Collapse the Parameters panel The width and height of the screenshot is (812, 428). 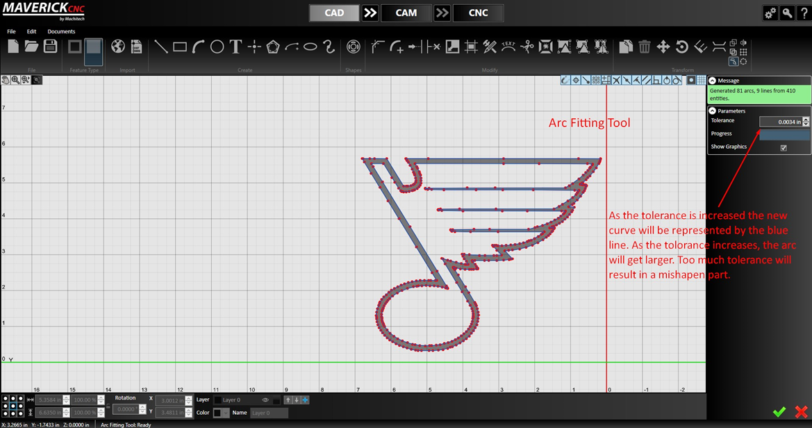pyautogui.click(x=713, y=111)
